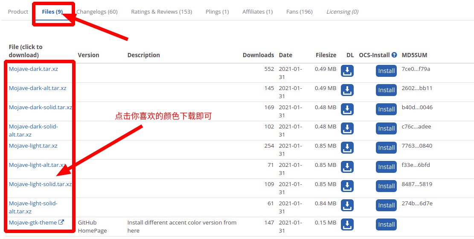Click Install for Mojave-light-solid.tar.xz
The width and height of the screenshot is (474, 239).
[x=387, y=186]
